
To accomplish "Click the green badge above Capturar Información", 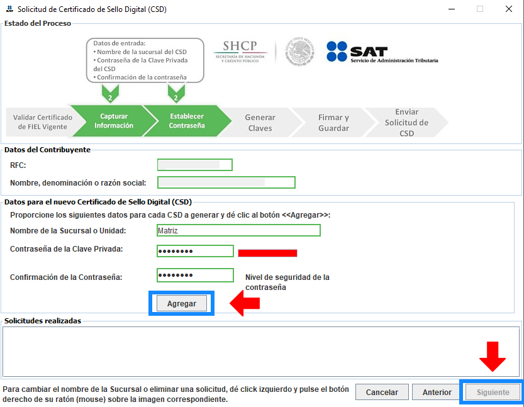I will point(110,95).
